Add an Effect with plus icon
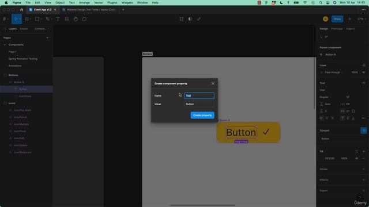 coord(364,180)
